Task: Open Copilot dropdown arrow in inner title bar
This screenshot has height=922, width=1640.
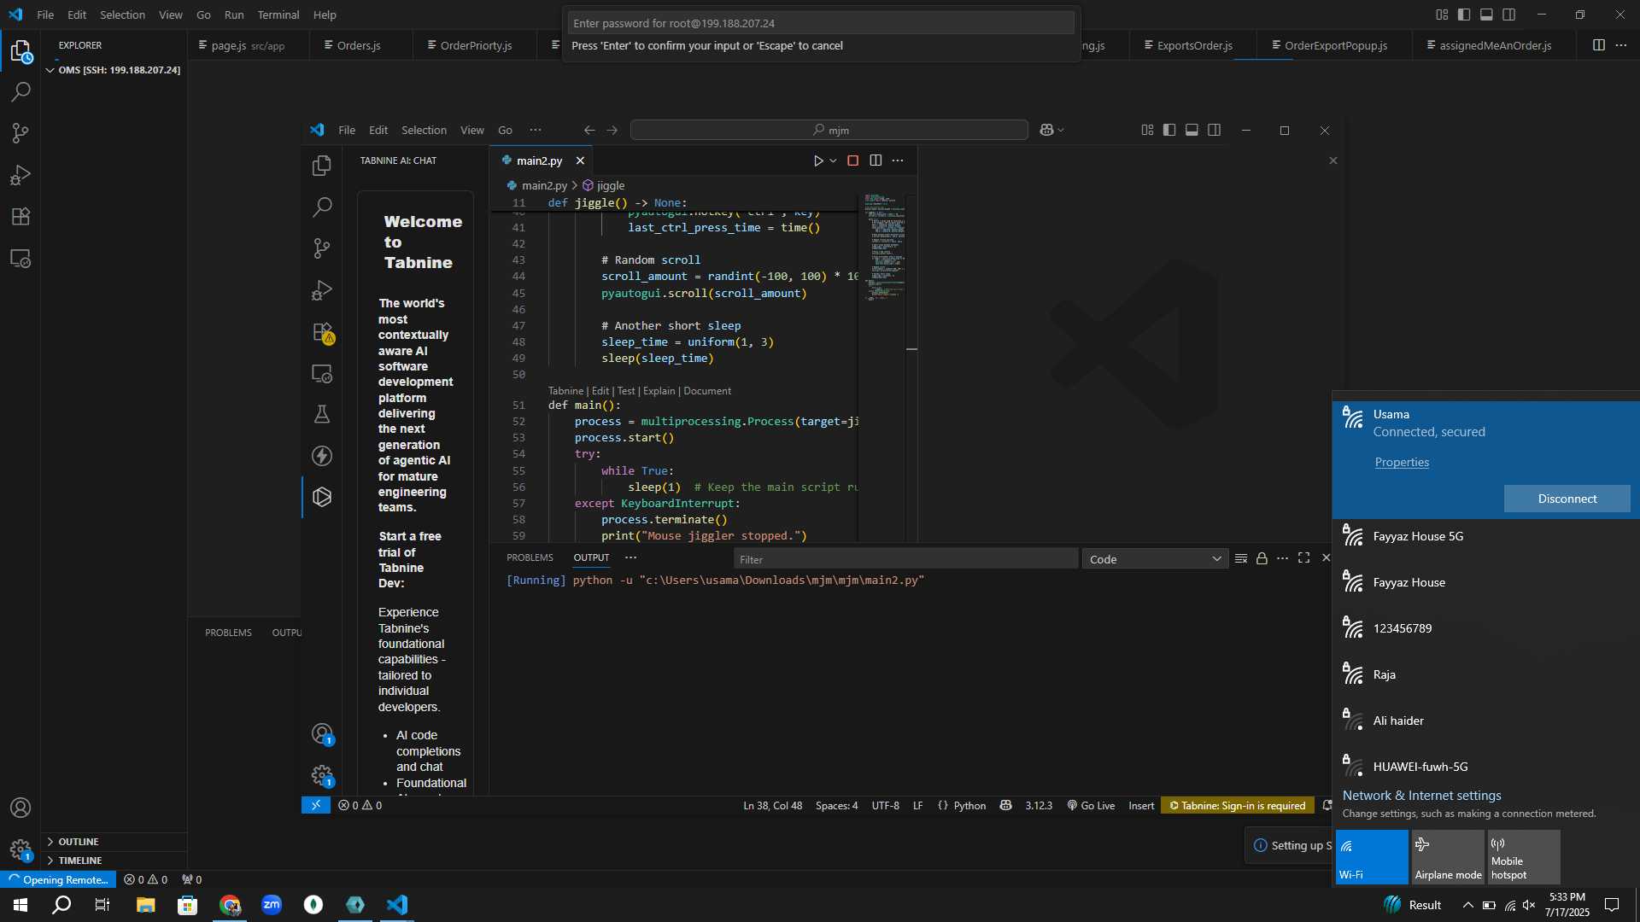Action: tap(1061, 130)
